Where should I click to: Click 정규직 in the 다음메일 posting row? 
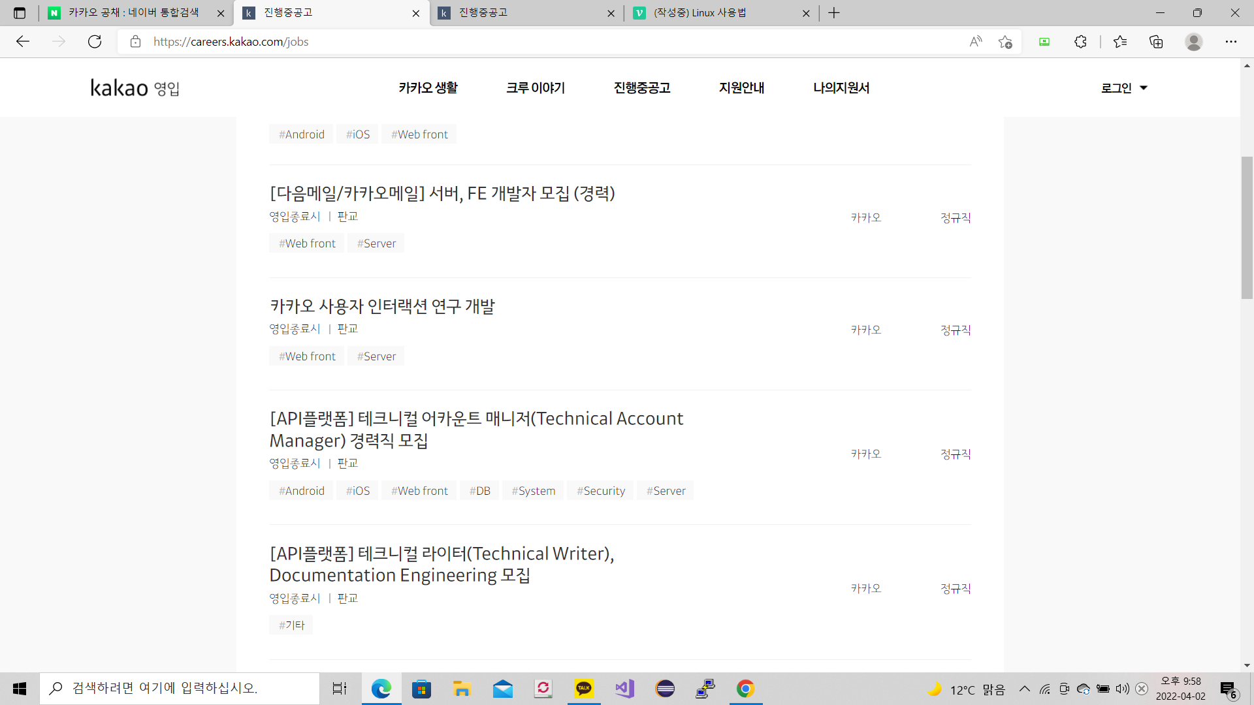[x=956, y=218]
